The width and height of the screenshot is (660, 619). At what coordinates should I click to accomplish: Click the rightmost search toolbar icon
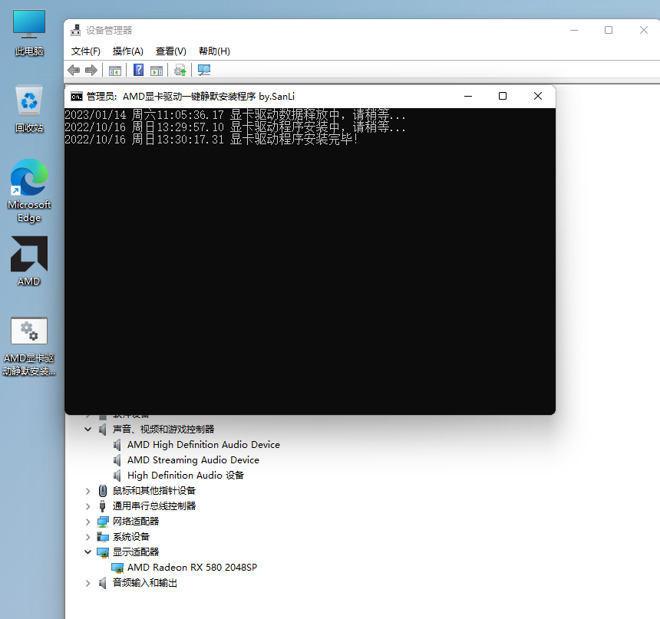coord(203,70)
